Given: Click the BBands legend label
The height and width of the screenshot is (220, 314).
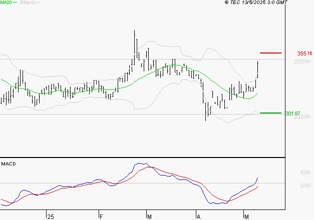Looking at the screenshot, I should point(28,2).
